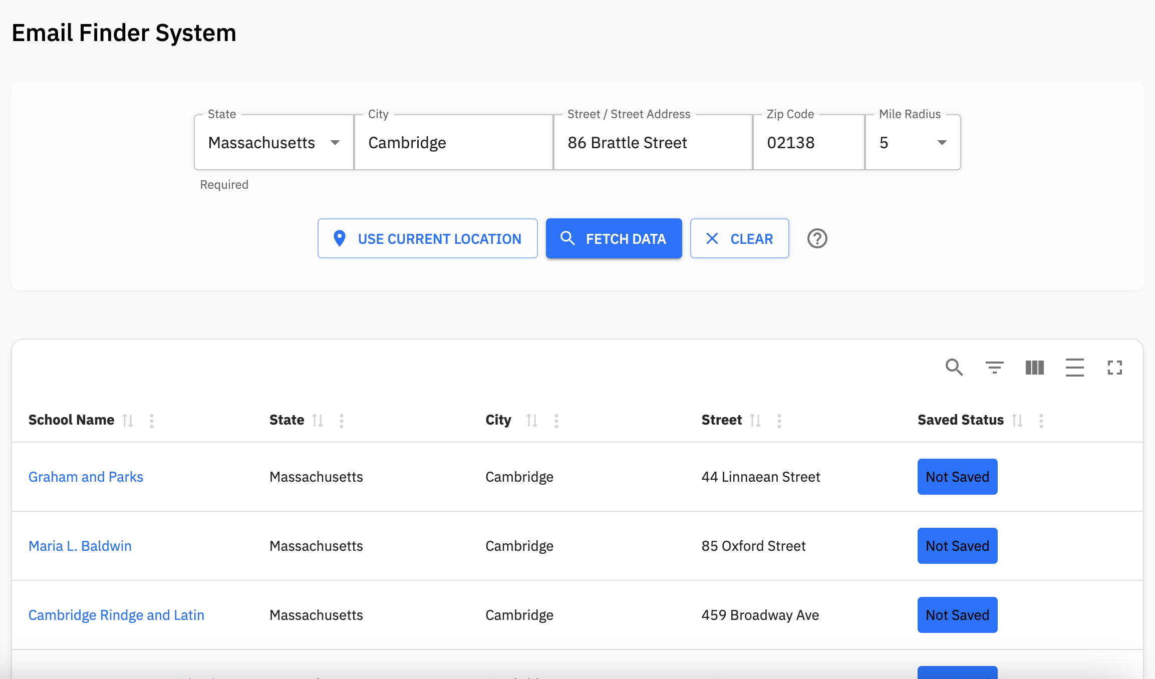Open Graham and Parks school link
This screenshot has width=1155, height=679.
(x=86, y=477)
